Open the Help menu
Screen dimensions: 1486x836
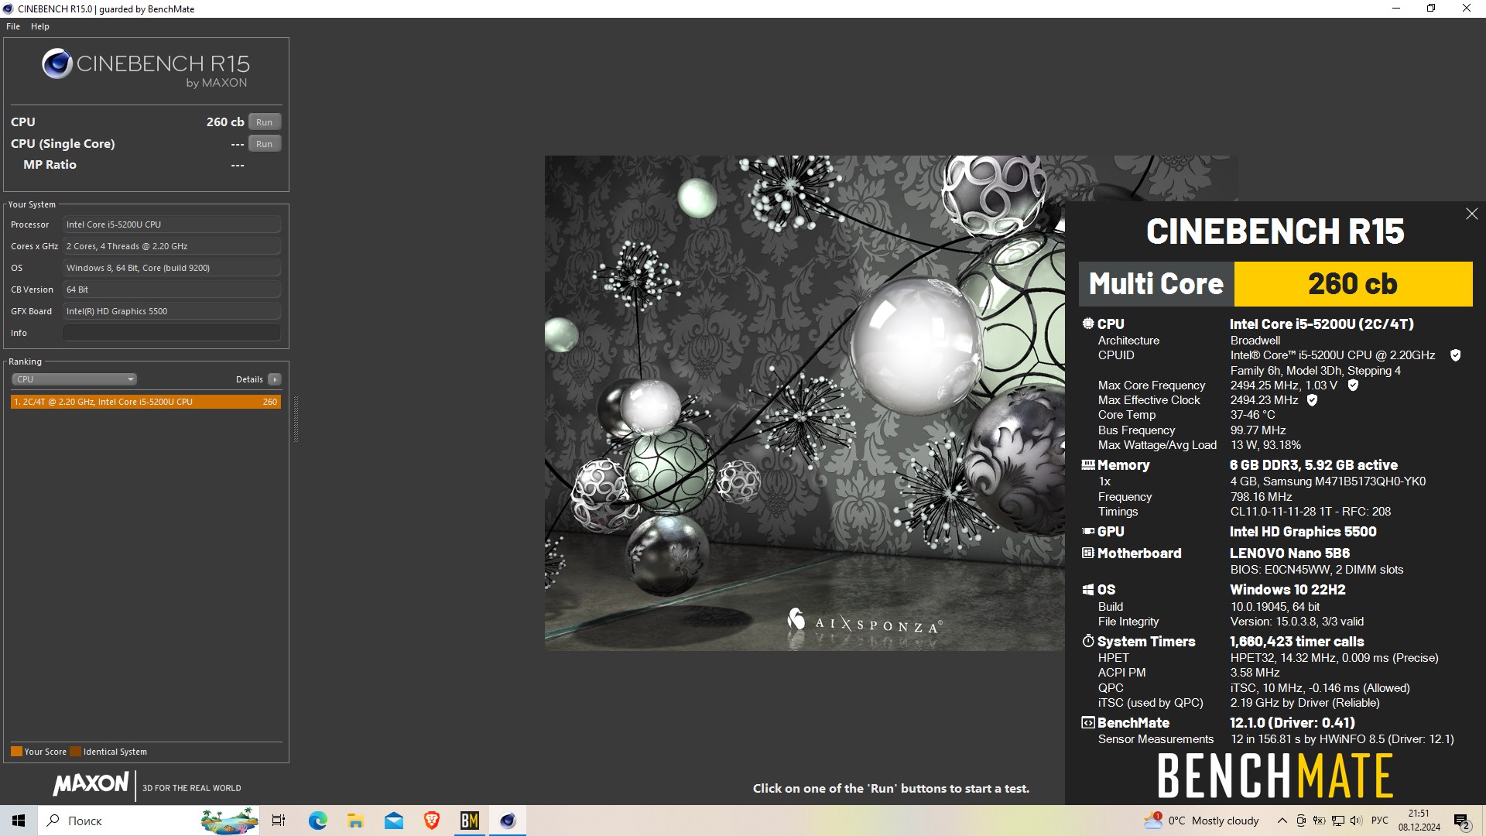click(x=40, y=26)
